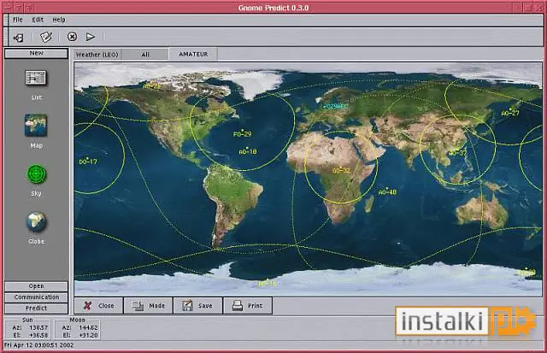
Task: Click the Close button below map
Action: click(99, 305)
